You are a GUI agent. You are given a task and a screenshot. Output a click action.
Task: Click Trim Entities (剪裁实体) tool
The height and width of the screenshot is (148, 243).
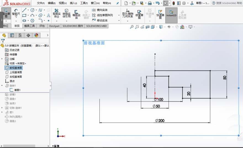point(57,13)
